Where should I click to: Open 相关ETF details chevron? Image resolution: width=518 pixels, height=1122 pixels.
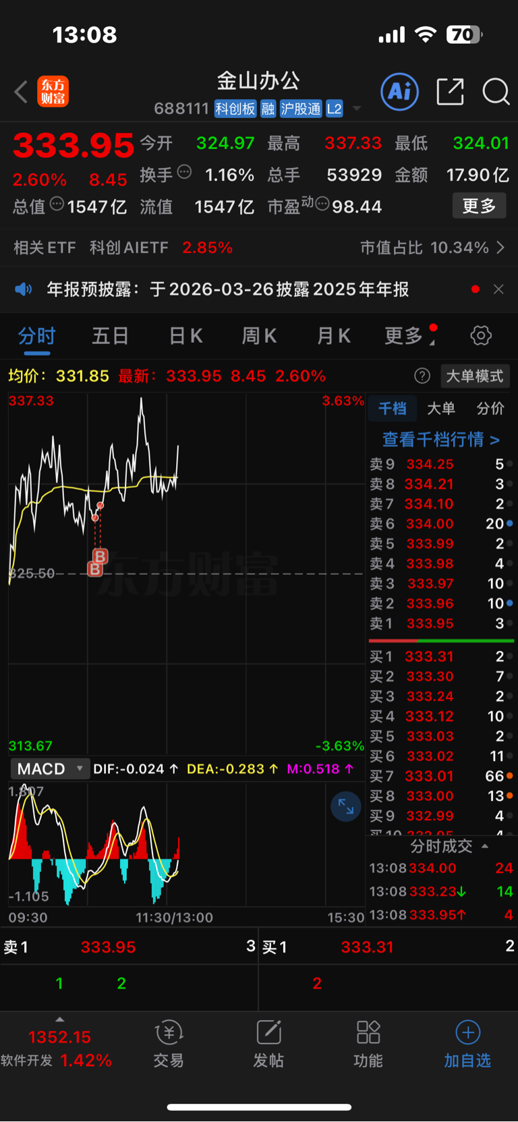click(x=500, y=248)
